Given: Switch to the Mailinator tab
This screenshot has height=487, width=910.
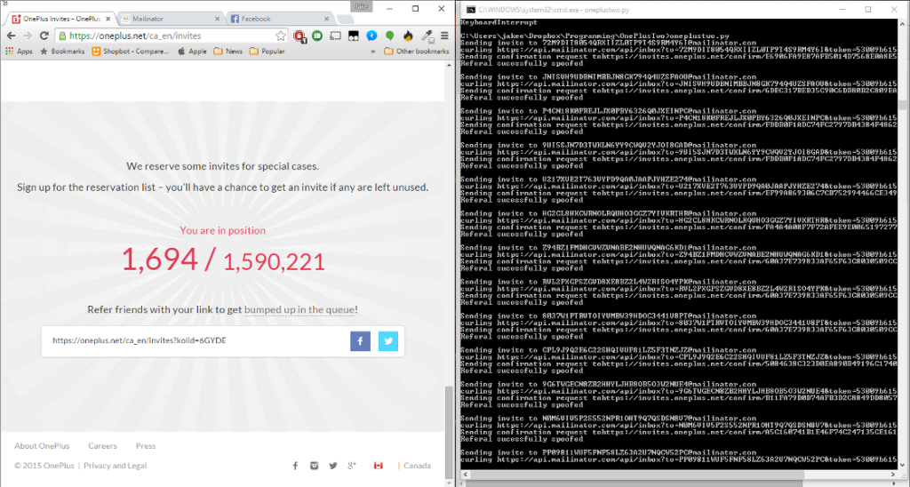Looking at the screenshot, I should (169, 19).
